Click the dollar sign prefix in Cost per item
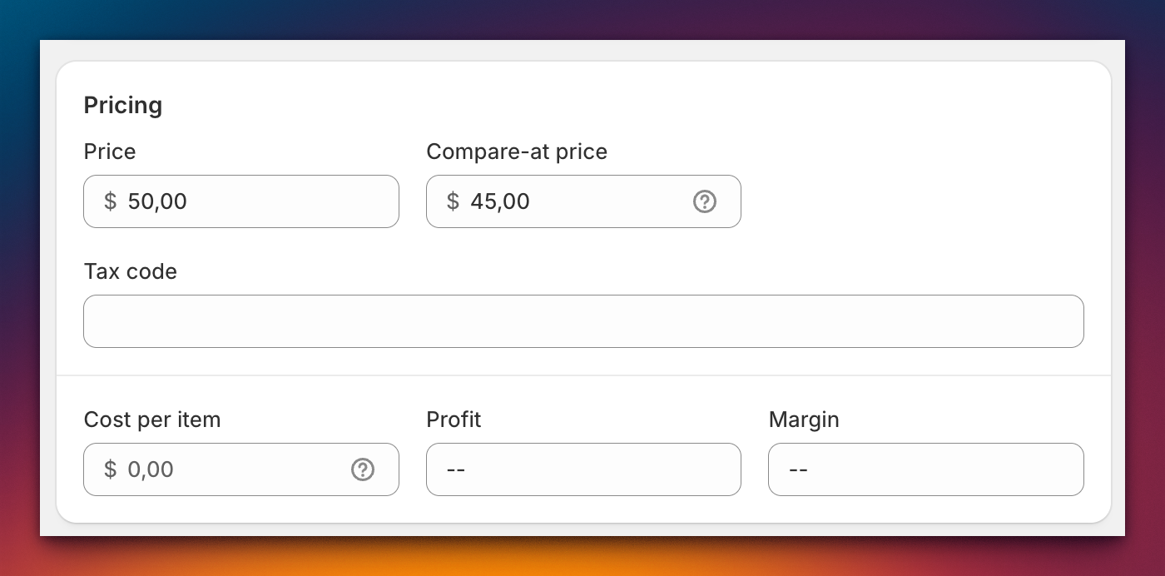1165x576 pixels. point(109,469)
